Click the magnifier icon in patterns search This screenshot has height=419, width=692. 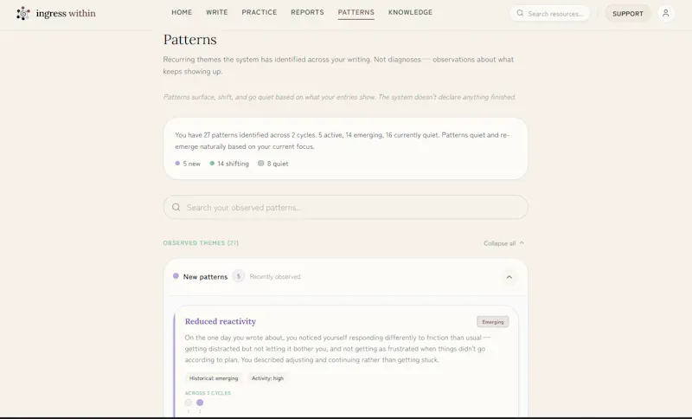pos(176,207)
